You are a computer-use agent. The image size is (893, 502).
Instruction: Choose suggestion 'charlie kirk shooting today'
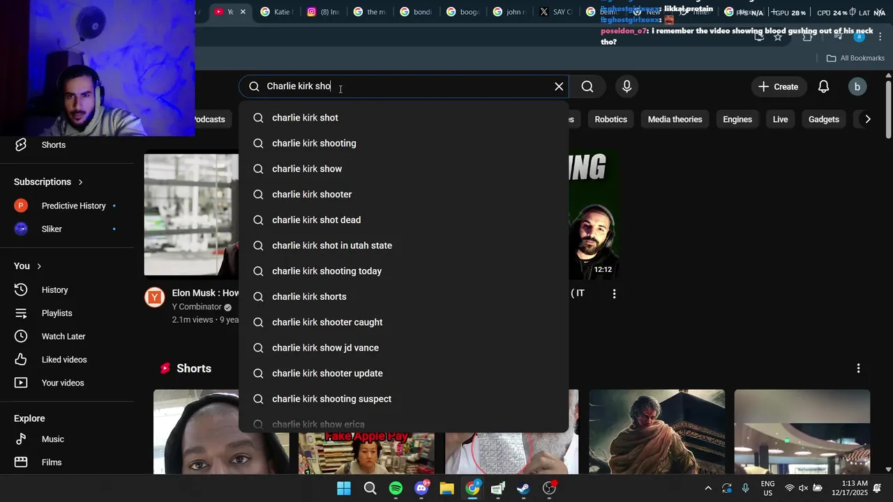pos(404,271)
